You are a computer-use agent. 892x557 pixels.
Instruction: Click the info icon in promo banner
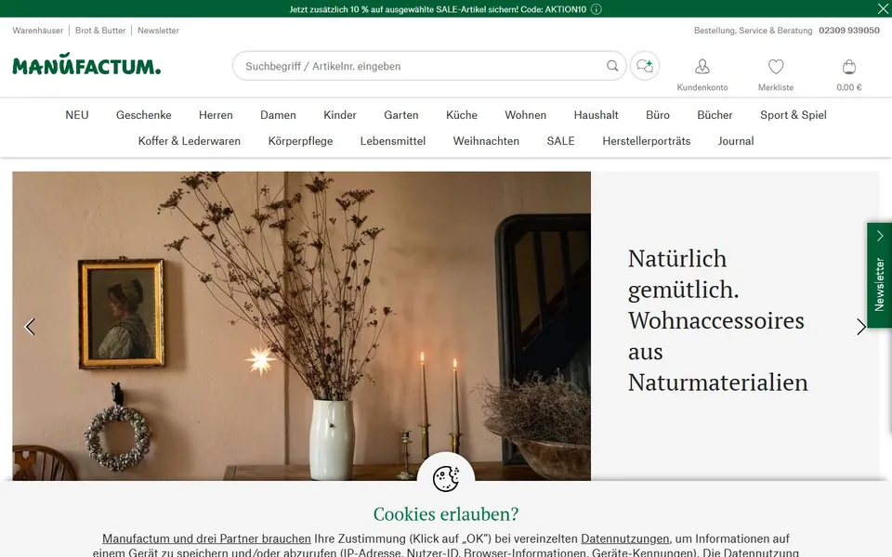point(597,9)
